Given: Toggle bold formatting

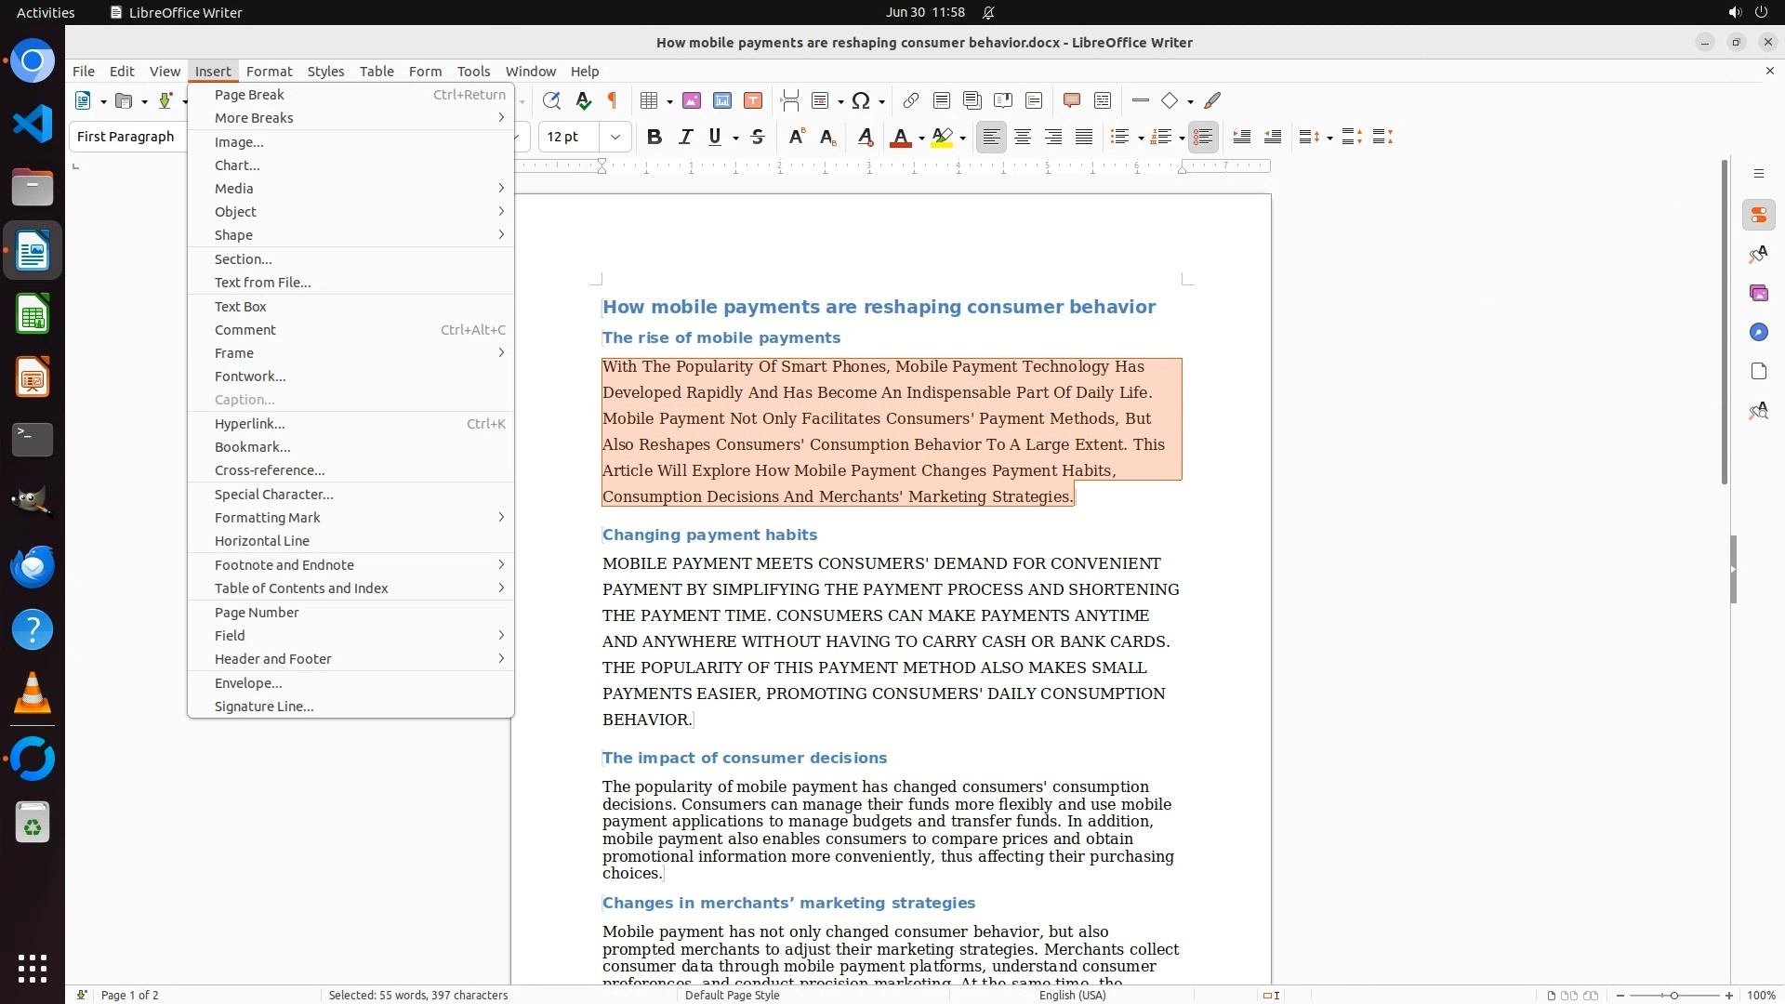Looking at the screenshot, I should pyautogui.click(x=654, y=137).
